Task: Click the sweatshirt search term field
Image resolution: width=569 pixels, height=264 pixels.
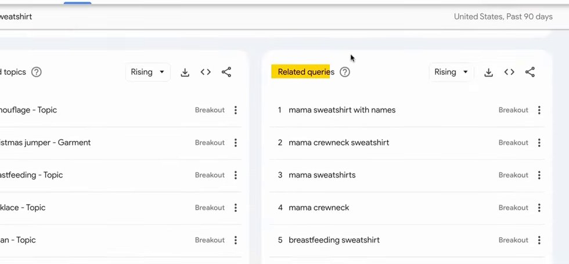Action: click(x=16, y=17)
